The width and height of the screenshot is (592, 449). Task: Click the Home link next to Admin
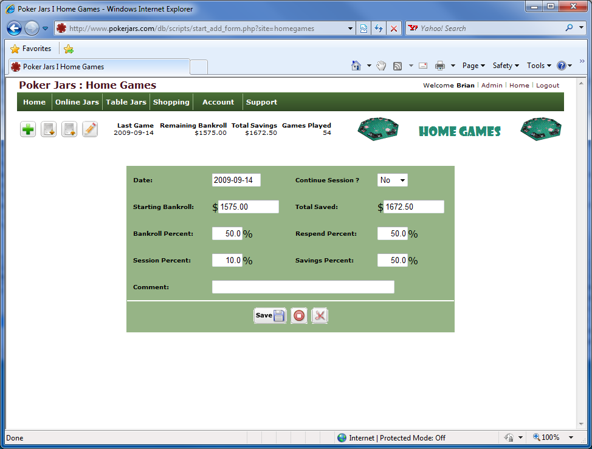[x=519, y=85]
